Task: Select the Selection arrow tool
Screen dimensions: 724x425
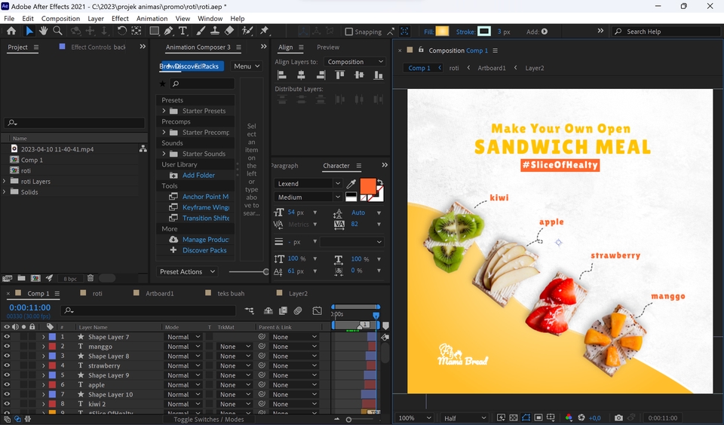Action: click(29, 31)
